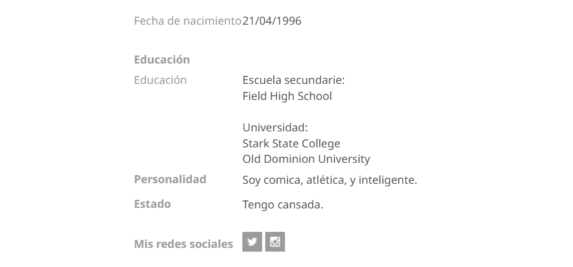
Task: Click the Escuela secundarie: text
Action: 294,80
